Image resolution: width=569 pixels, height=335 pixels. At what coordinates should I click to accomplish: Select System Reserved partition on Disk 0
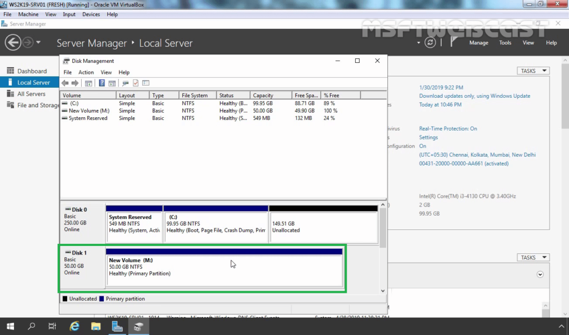pyautogui.click(x=134, y=224)
